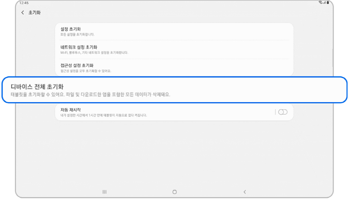
Task: Select 디바이스 전체 초기화
Action: point(174,90)
